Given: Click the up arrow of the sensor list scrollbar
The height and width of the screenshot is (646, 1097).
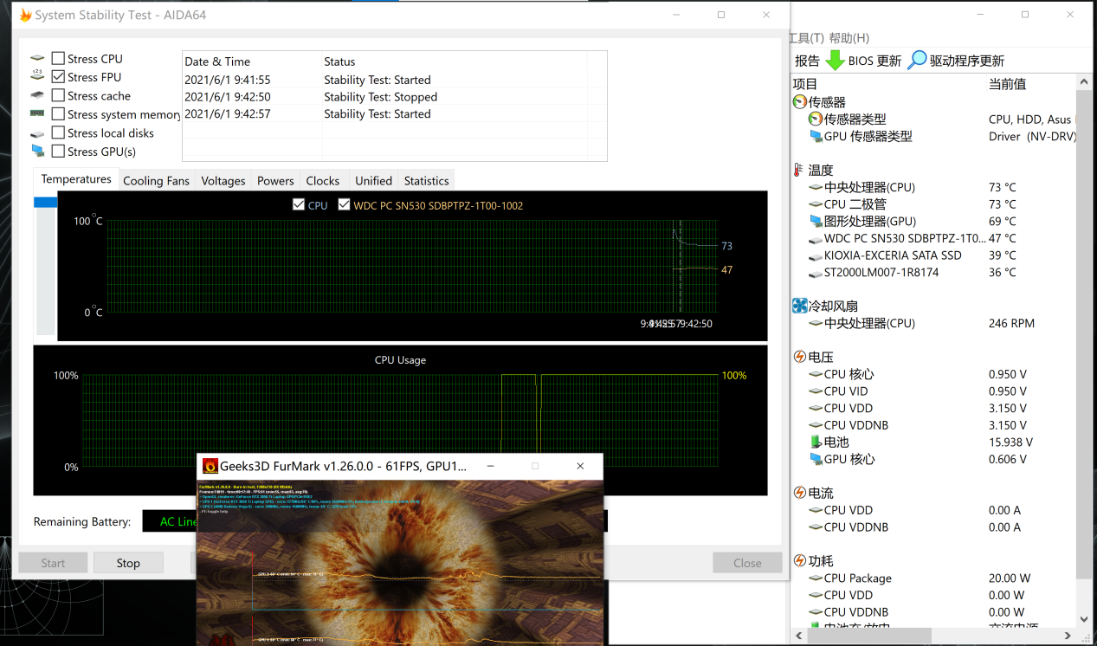Looking at the screenshot, I should (x=1084, y=83).
